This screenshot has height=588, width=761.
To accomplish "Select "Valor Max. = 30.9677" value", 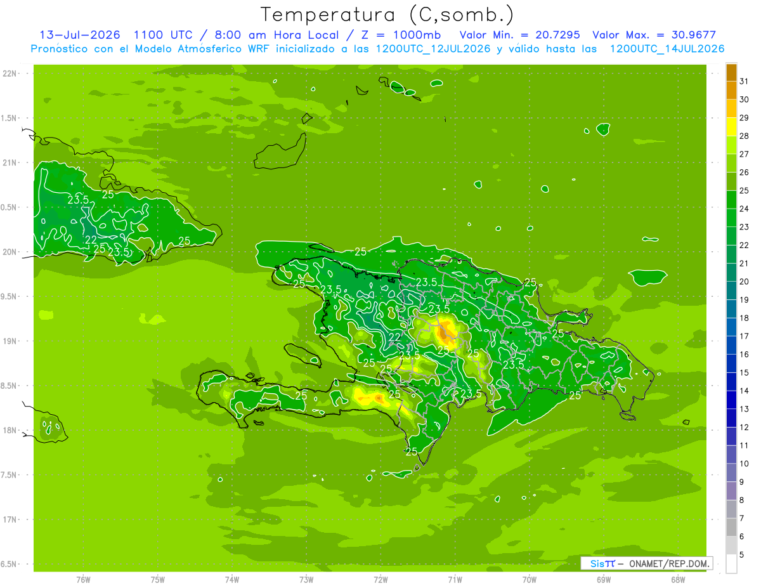I will click(x=654, y=35).
